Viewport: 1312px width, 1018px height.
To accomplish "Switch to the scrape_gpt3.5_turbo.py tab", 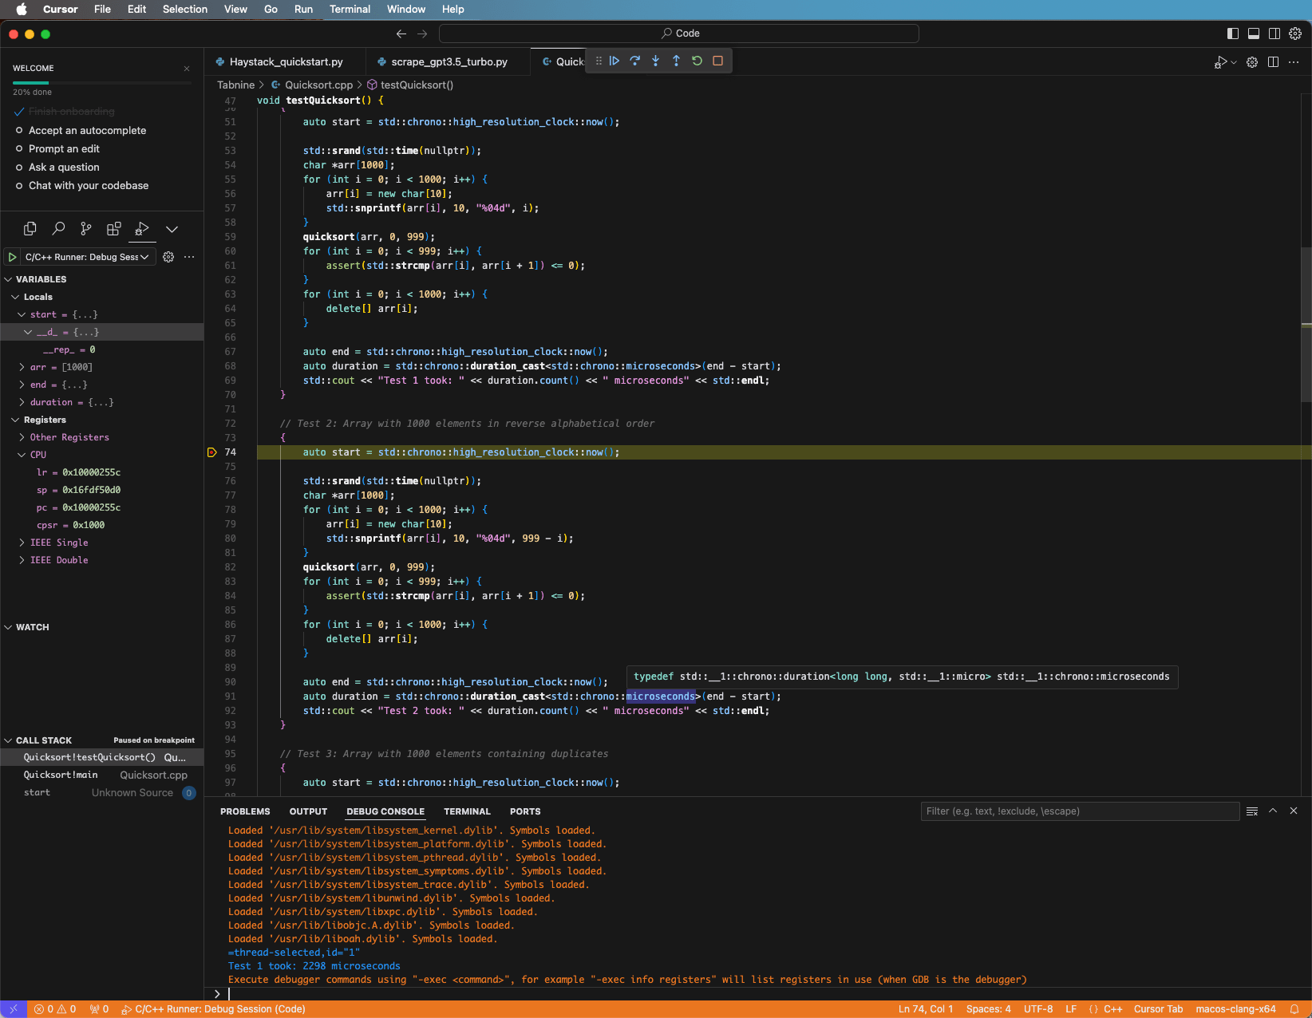I will (449, 61).
